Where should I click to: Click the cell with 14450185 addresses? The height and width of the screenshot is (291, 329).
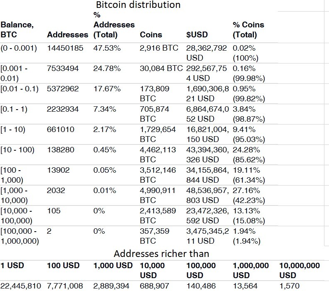65,48
